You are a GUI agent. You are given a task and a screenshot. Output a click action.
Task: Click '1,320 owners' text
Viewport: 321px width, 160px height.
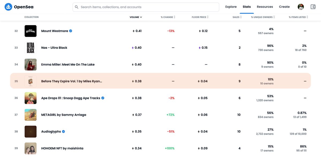point(265,100)
